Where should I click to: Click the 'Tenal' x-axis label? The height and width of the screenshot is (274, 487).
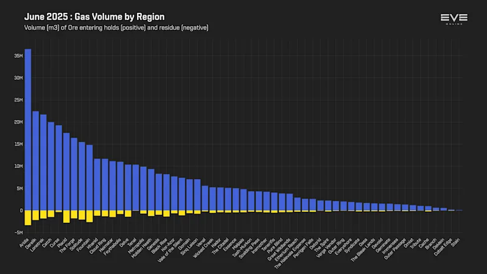pyautogui.click(x=131, y=242)
